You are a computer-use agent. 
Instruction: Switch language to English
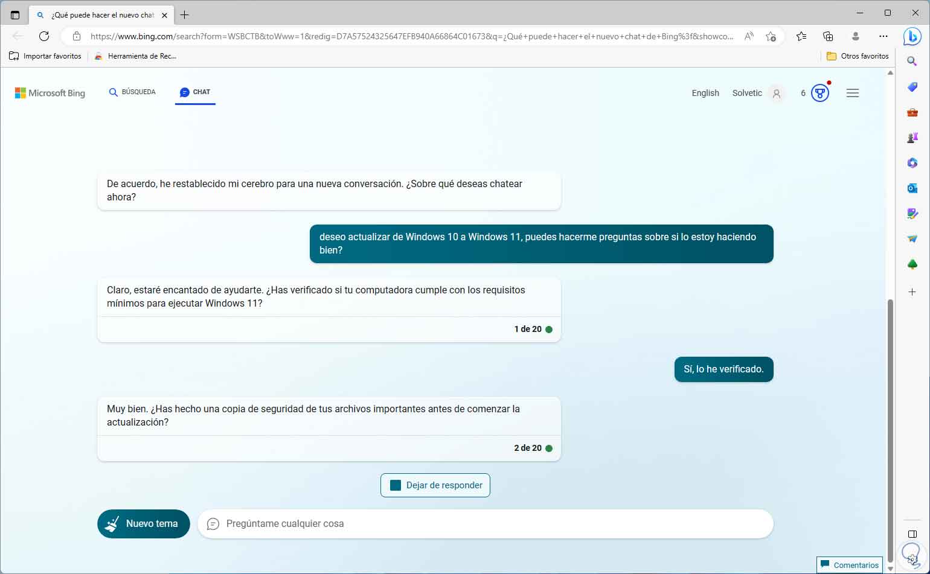coord(705,93)
